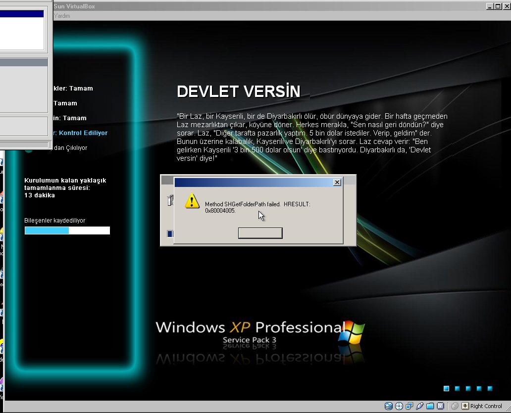Close the SHGetFolderPath error dialog
511x413 pixels.
[337, 182]
